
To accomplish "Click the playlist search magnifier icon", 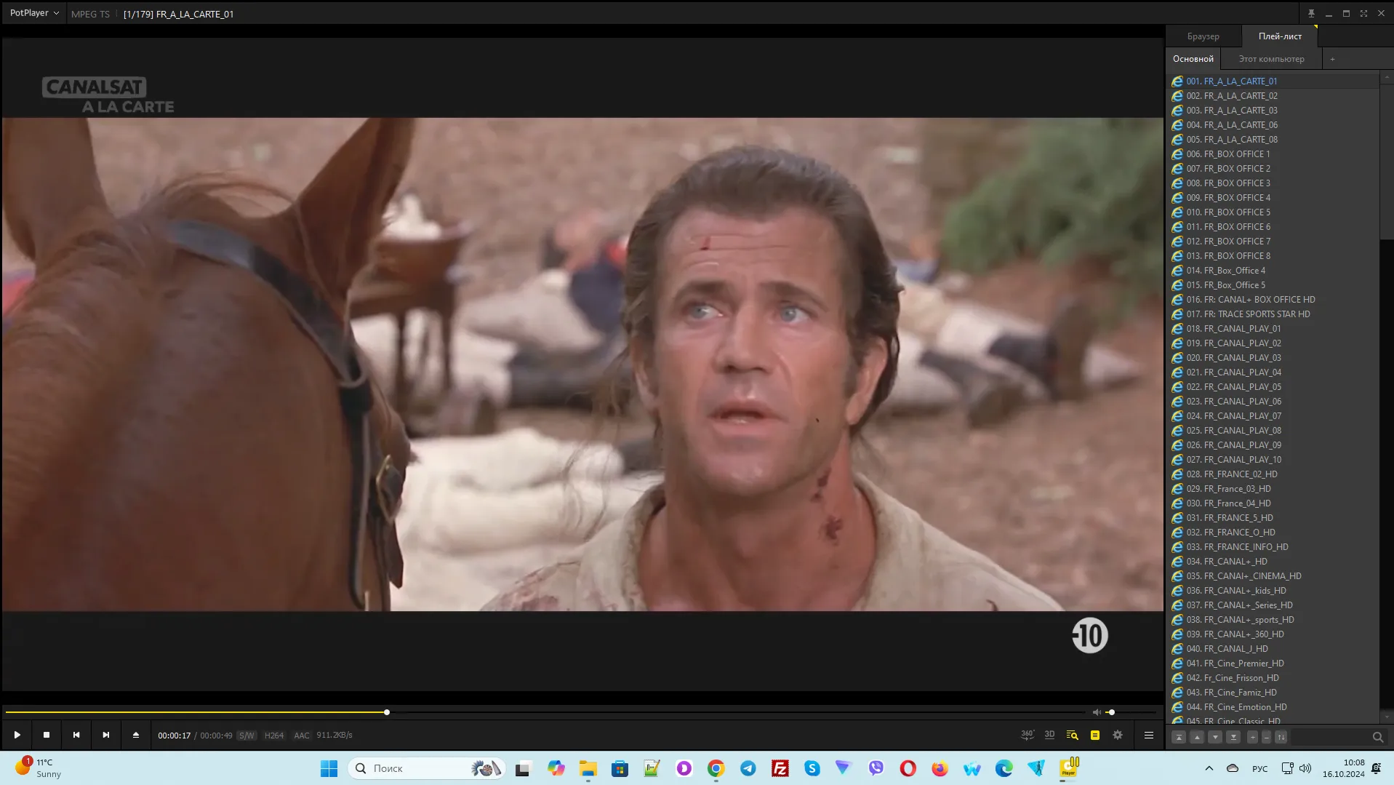I will 1377,737.
